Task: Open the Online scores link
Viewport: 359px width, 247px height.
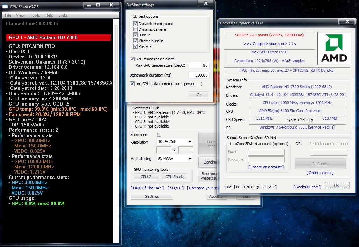Action: point(320,173)
